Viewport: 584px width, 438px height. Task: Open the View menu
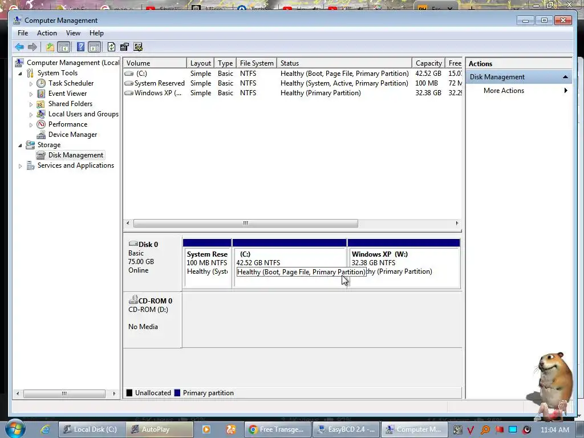[x=73, y=33]
